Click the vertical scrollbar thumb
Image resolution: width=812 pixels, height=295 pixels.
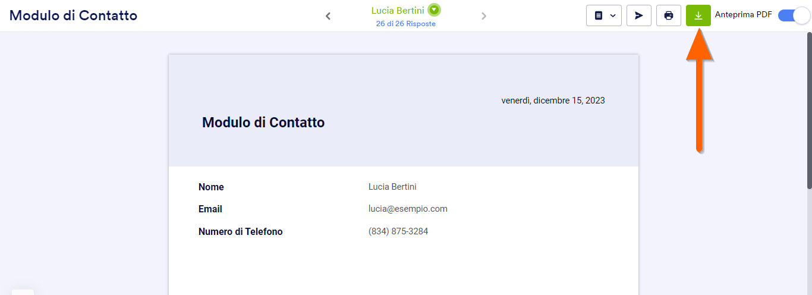point(808,110)
